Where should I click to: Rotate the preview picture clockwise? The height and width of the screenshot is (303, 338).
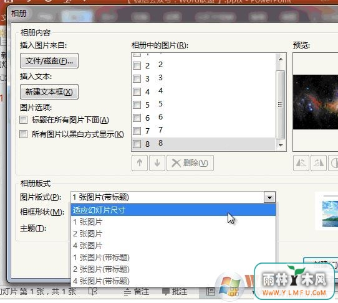[x=319, y=163]
